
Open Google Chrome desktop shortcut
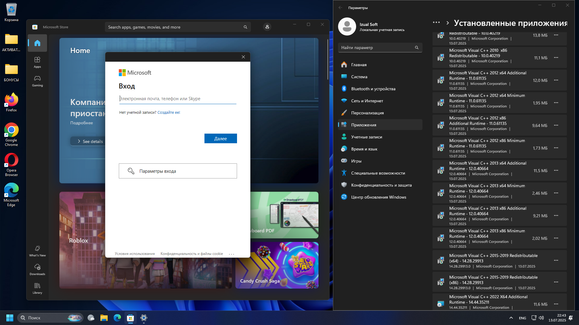pyautogui.click(x=11, y=135)
